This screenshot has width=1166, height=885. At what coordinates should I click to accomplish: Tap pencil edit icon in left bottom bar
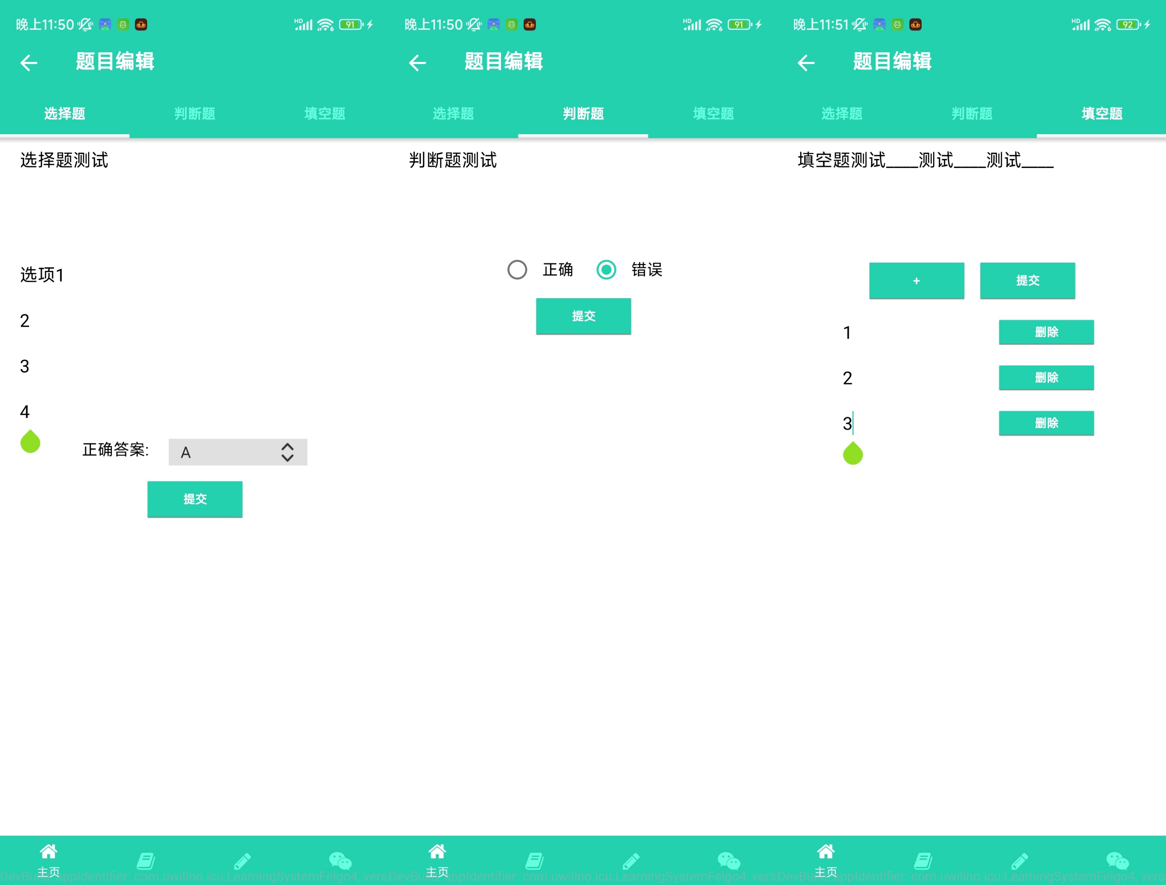(x=242, y=861)
